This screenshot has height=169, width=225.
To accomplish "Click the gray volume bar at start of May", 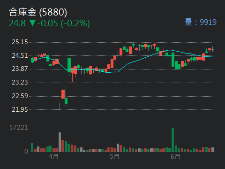I will (118, 148).
